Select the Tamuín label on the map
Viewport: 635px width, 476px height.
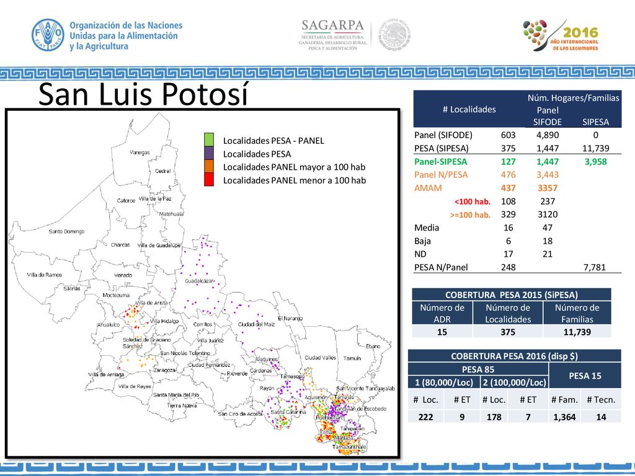(352, 358)
